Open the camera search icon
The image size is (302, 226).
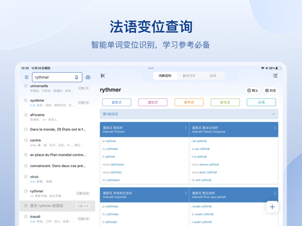[x=88, y=78]
